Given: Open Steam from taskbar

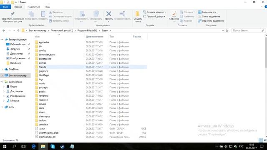Looking at the screenshot, I should click(x=62, y=146).
